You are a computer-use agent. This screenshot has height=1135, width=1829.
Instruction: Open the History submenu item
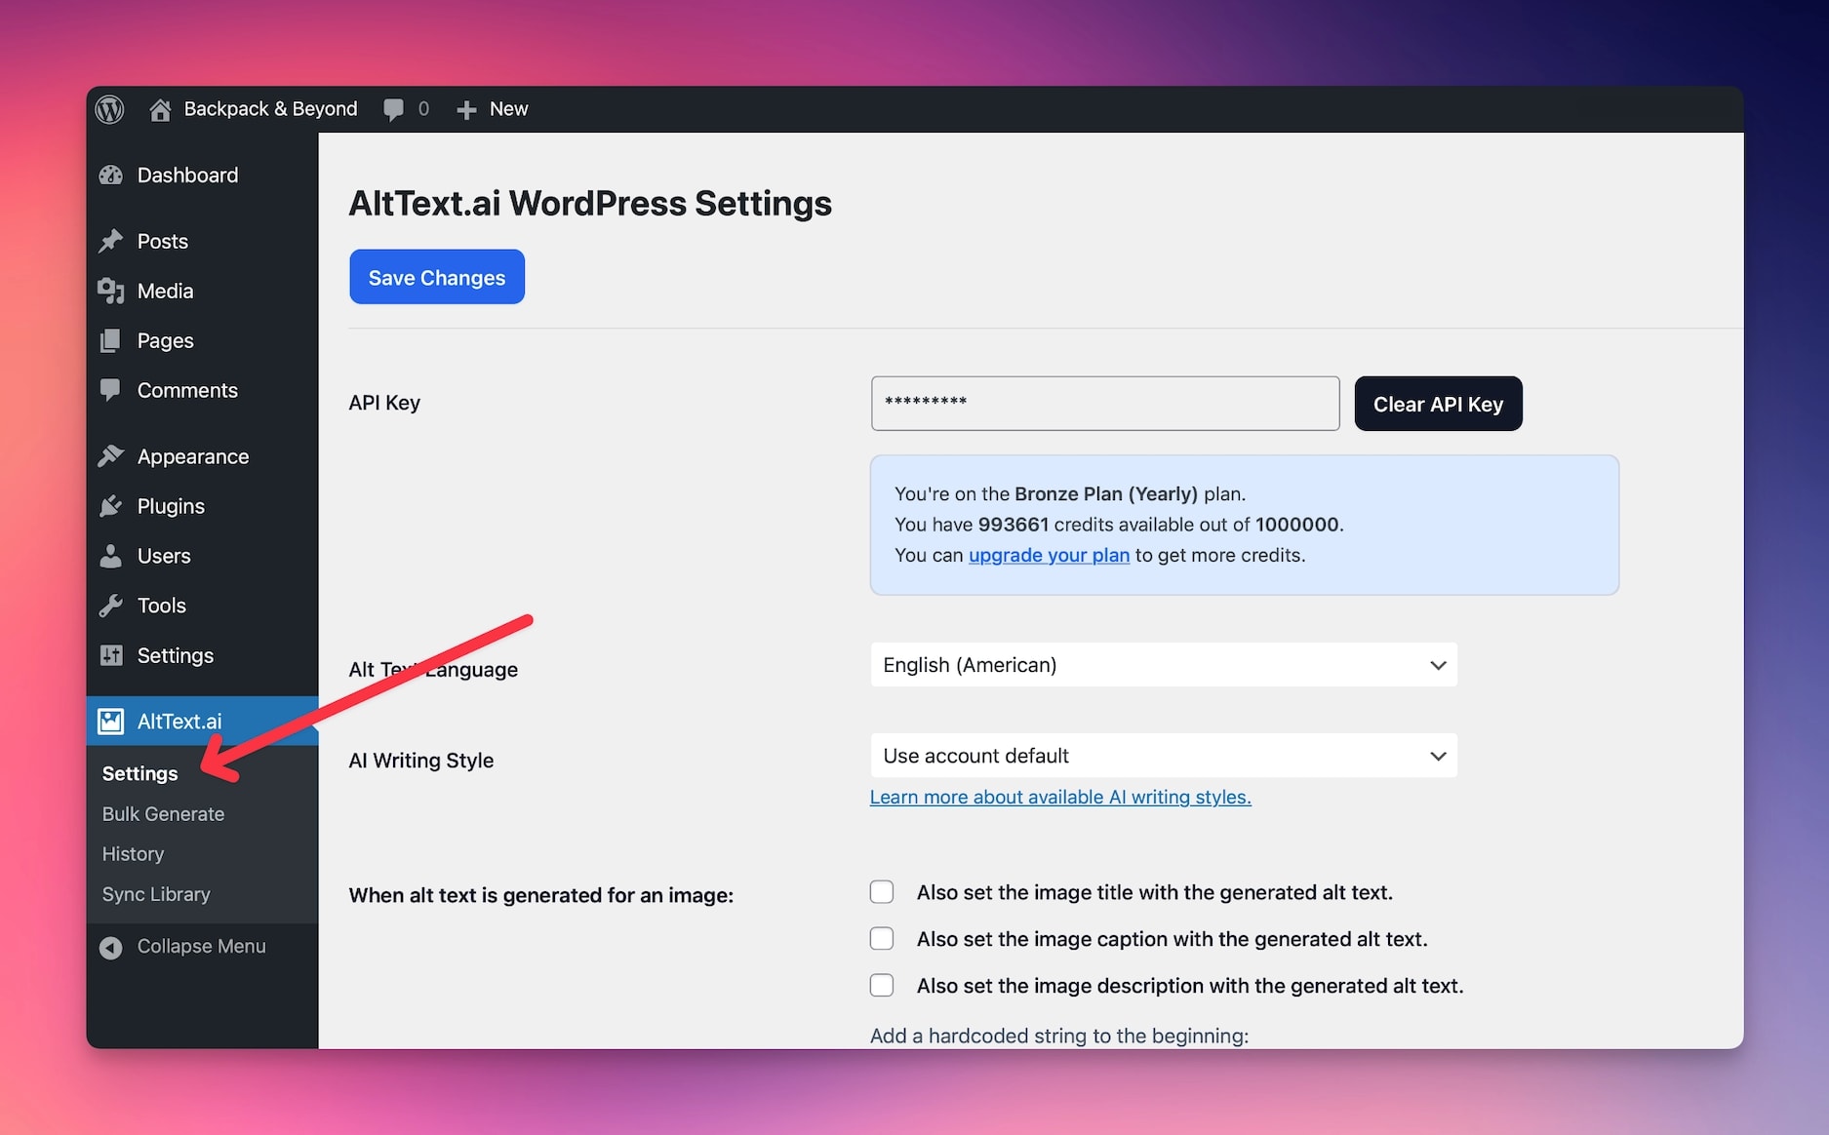133,854
